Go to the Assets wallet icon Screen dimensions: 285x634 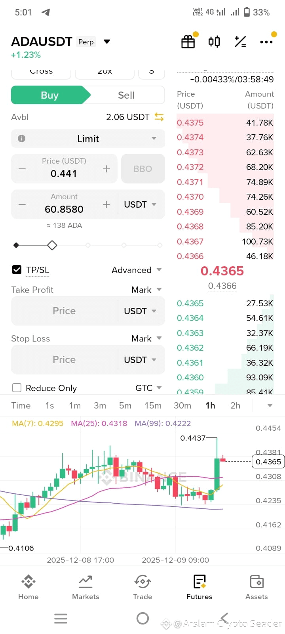click(256, 587)
